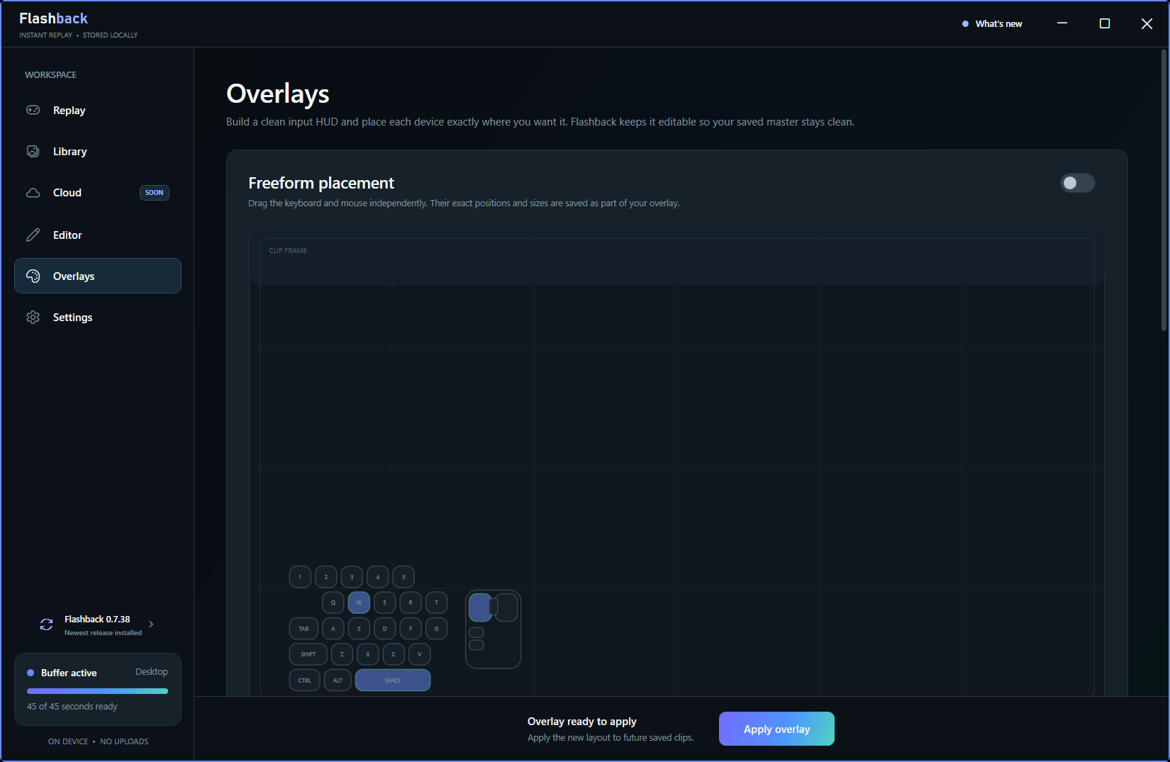The height and width of the screenshot is (762, 1170).
Task: Click the update sync arrows icon
Action: click(47, 624)
